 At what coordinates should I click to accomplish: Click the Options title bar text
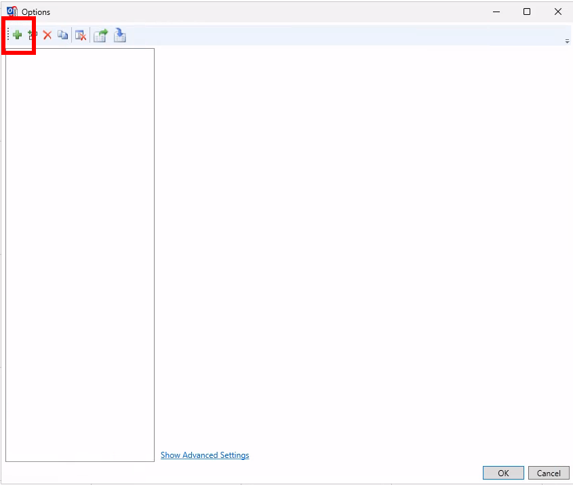[x=36, y=12]
